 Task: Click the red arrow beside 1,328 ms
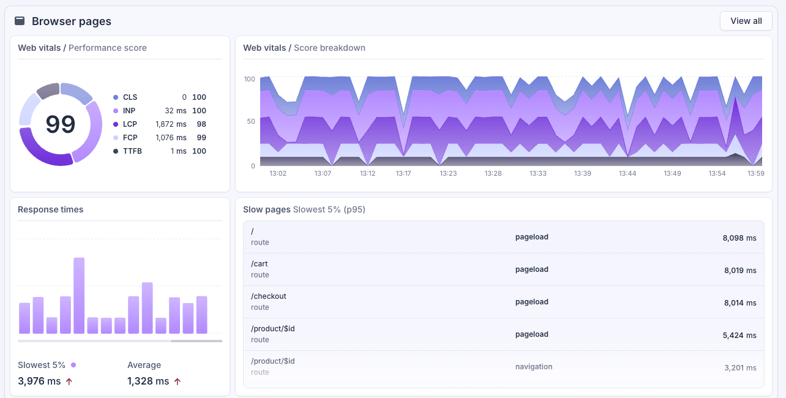[x=178, y=381]
